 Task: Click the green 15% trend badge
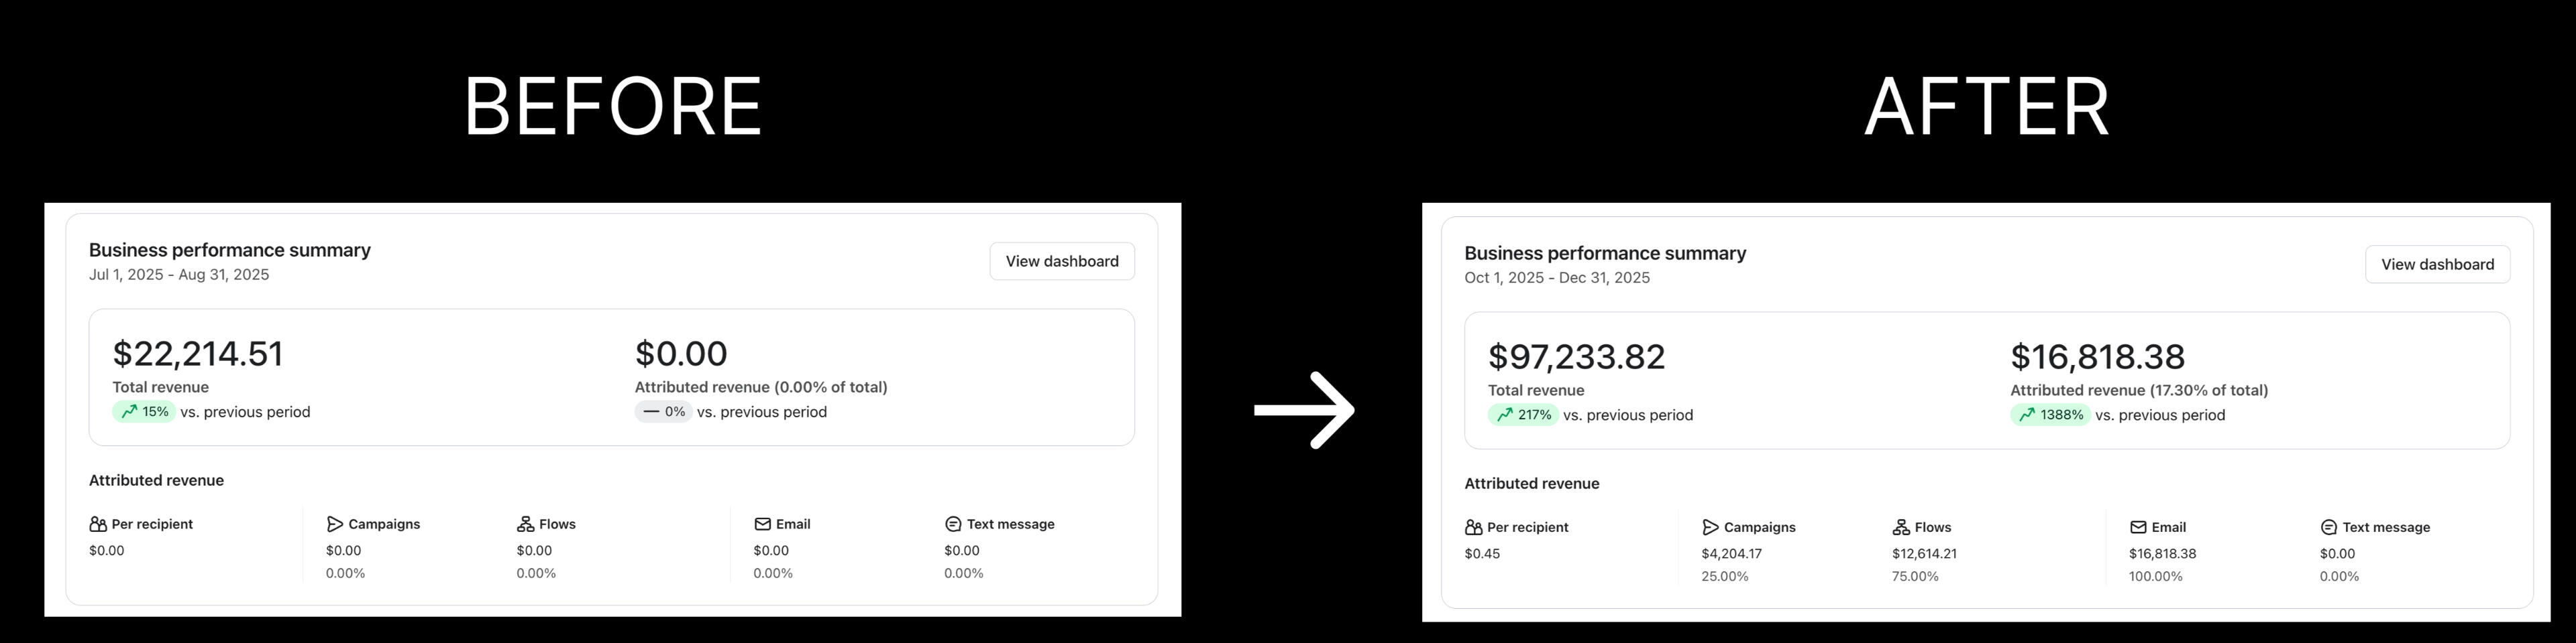pos(144,411)
